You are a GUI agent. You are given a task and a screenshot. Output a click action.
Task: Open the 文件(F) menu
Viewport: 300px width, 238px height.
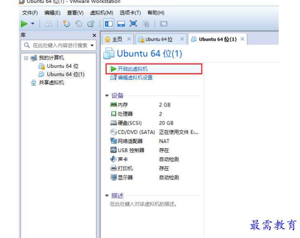tap(30, 13)
